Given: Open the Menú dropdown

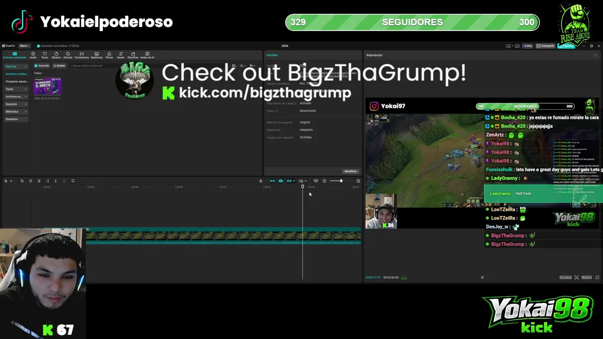Looking at the screenshot, I should coord(24,46).
